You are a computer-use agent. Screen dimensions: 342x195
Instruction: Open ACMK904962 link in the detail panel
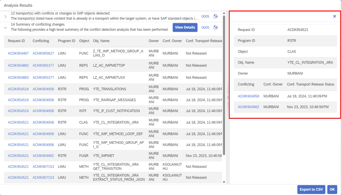pos(248,107)
